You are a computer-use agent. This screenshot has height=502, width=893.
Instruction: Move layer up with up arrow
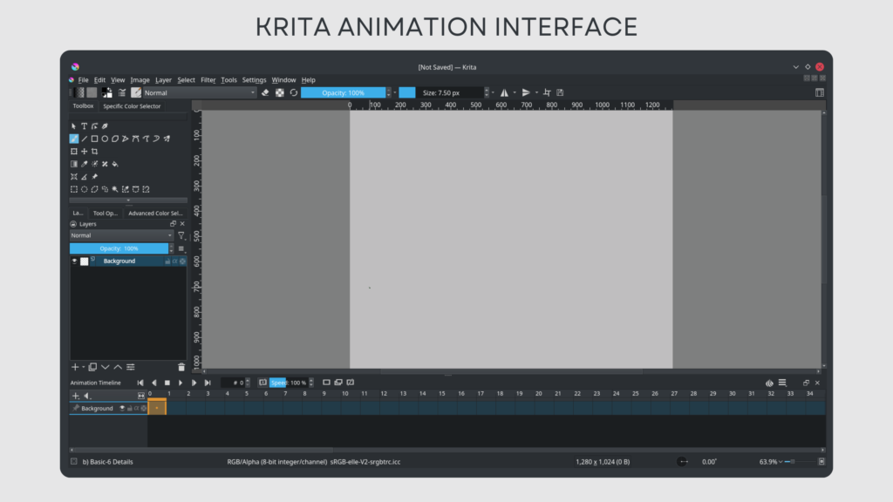[x=118, y=367]
